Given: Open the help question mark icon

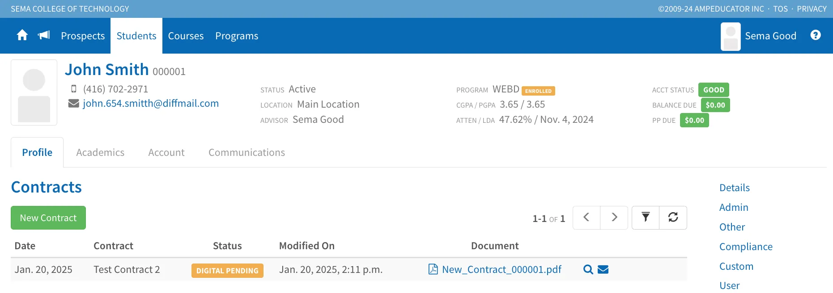Looking at the screenshot, I should click(816, 35).
